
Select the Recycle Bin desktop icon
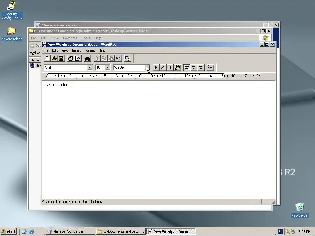(300, 210)
